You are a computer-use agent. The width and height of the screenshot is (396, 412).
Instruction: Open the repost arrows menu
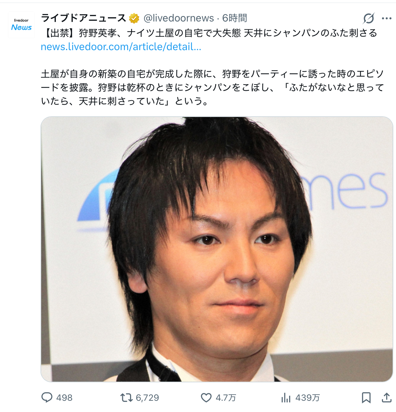click(127, 398)
